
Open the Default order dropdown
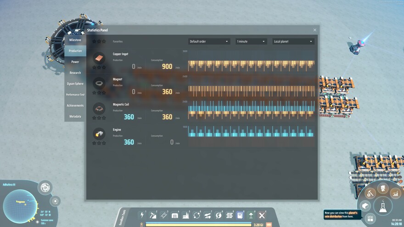pos(209,41)
